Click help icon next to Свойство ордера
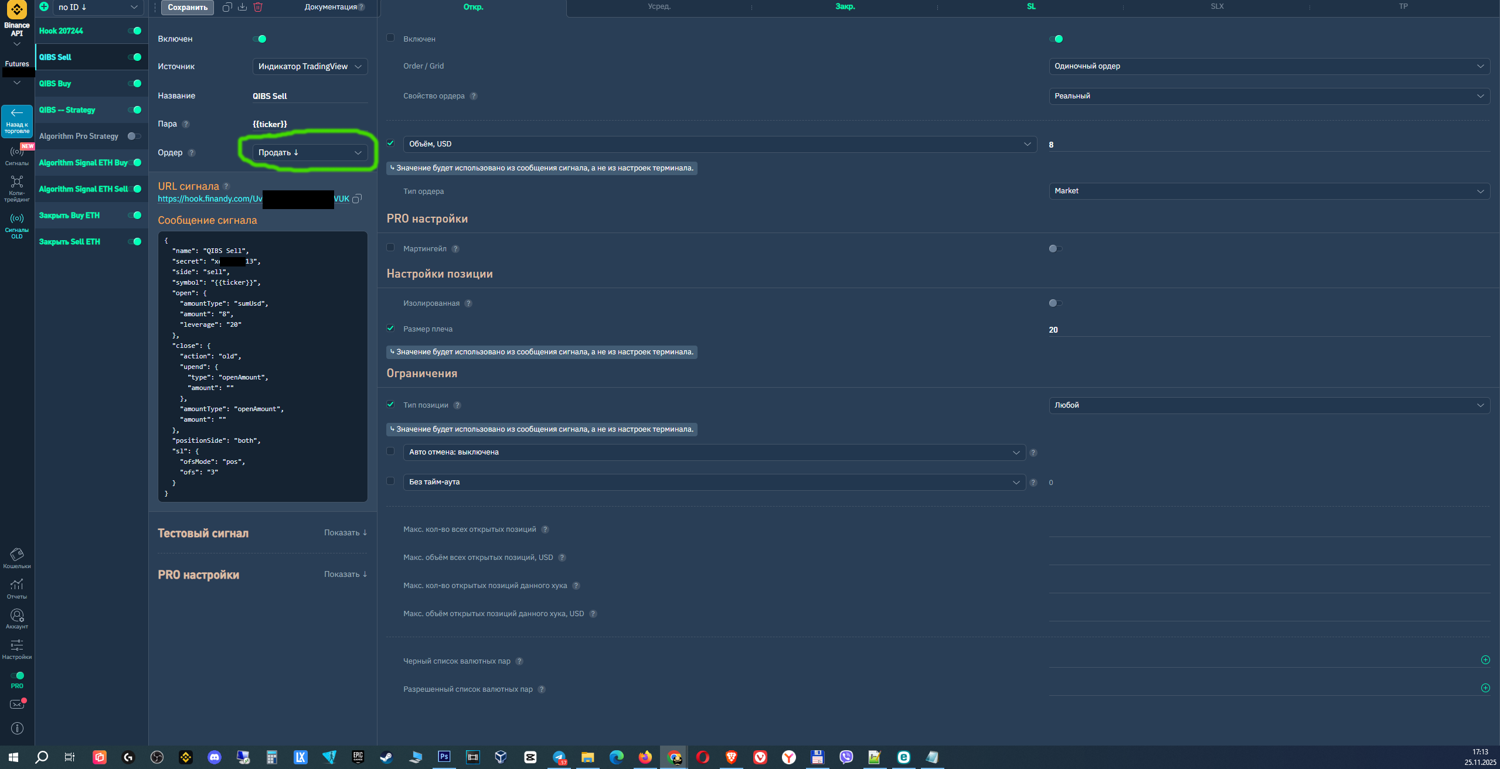Viewport: 1500px width, 769px height. [x=474, y=96]
